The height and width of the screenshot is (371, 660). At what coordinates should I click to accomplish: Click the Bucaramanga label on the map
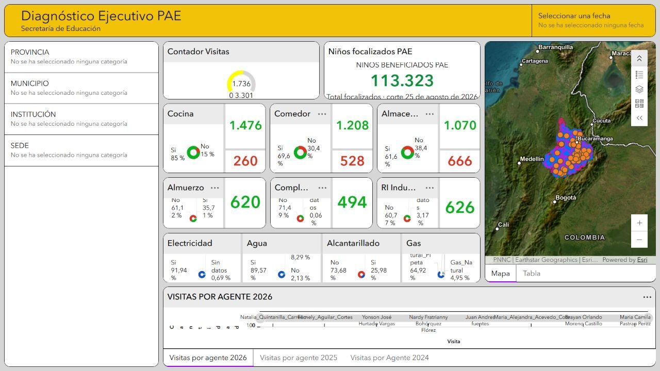[596, 139]
